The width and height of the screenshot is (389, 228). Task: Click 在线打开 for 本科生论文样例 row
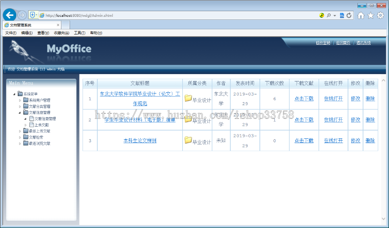[333, 141]
